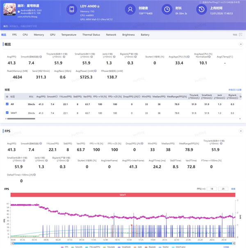This screenshot has height=248, width=246.
Task: Switch to the Memory tab
Action: (x=39, y=35)
